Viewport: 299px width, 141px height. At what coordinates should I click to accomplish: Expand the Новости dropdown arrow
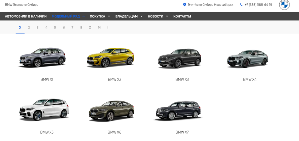point(167,16)
